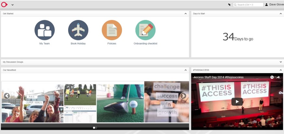Screen dimensions: 284x134
Task: Click the 34 Days to go text
Action: tap(238, 37)
